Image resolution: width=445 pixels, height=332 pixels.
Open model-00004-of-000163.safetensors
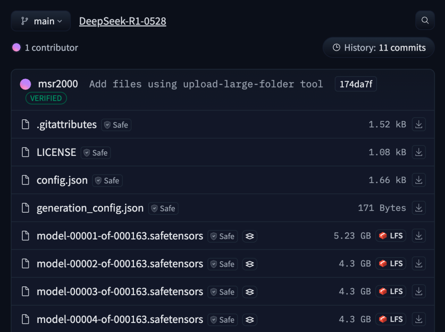(120, 319)
